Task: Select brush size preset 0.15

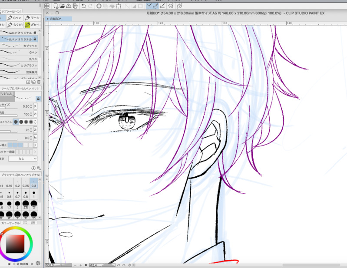Action: pyautogui.click(x=9, y=184)
